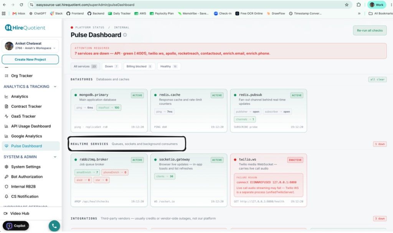
Task: Open Contract Tracker in the sidebar
Action: pos(26,106)
